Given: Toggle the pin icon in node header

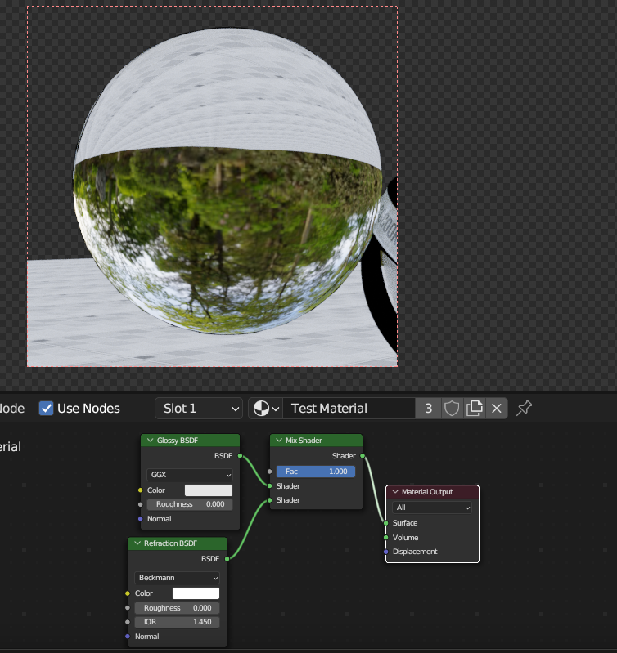Looking at the screenshot, I should point(525,408).
